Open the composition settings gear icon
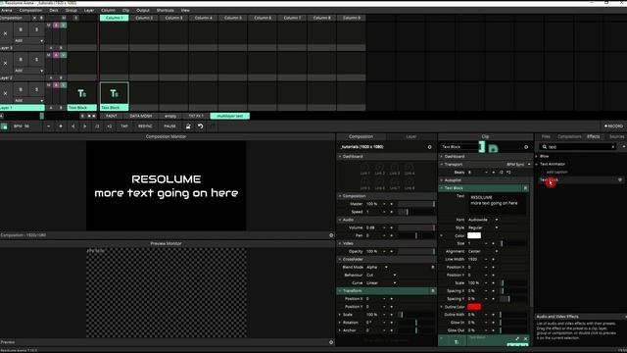Image resolution: width=627 pixels, height=353 pixels. pos(430,147)
